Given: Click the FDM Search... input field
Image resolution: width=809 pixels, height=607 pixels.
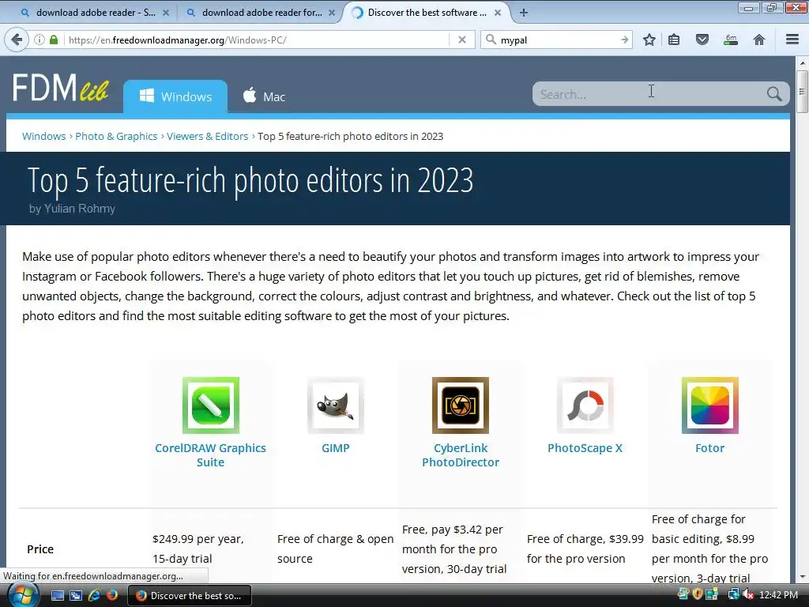Looking at the screenshot, I should point(650,94).
